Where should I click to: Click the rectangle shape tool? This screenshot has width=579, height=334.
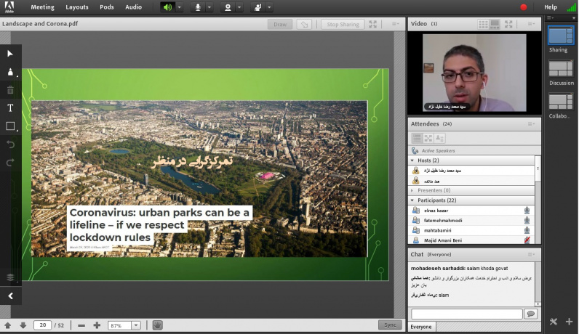tap(10, 126)
